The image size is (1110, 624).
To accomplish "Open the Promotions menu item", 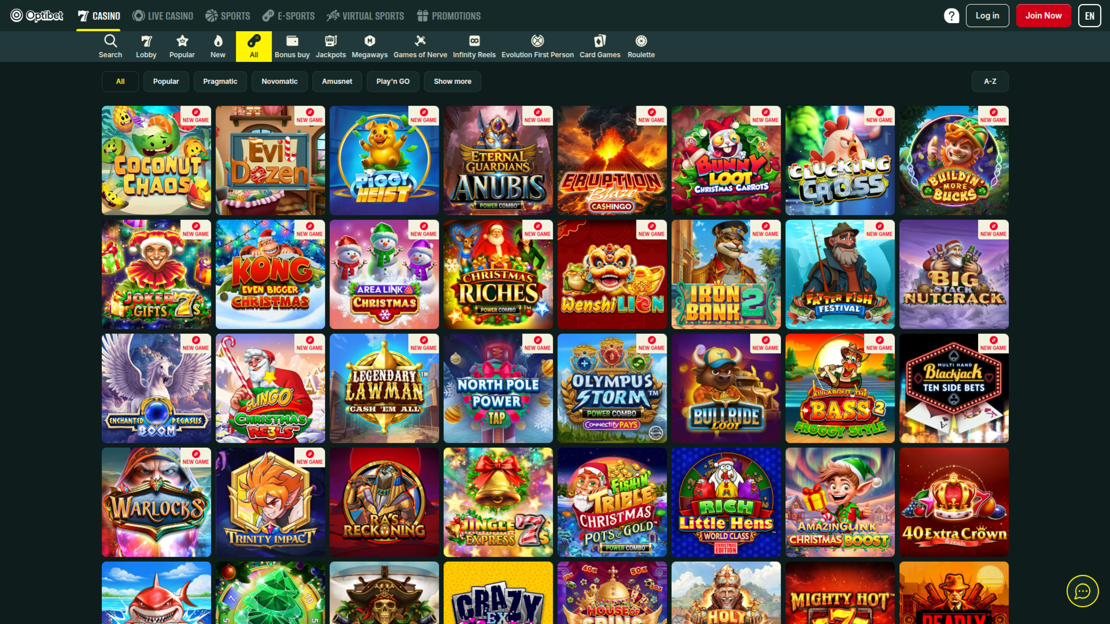I will 449,16.
